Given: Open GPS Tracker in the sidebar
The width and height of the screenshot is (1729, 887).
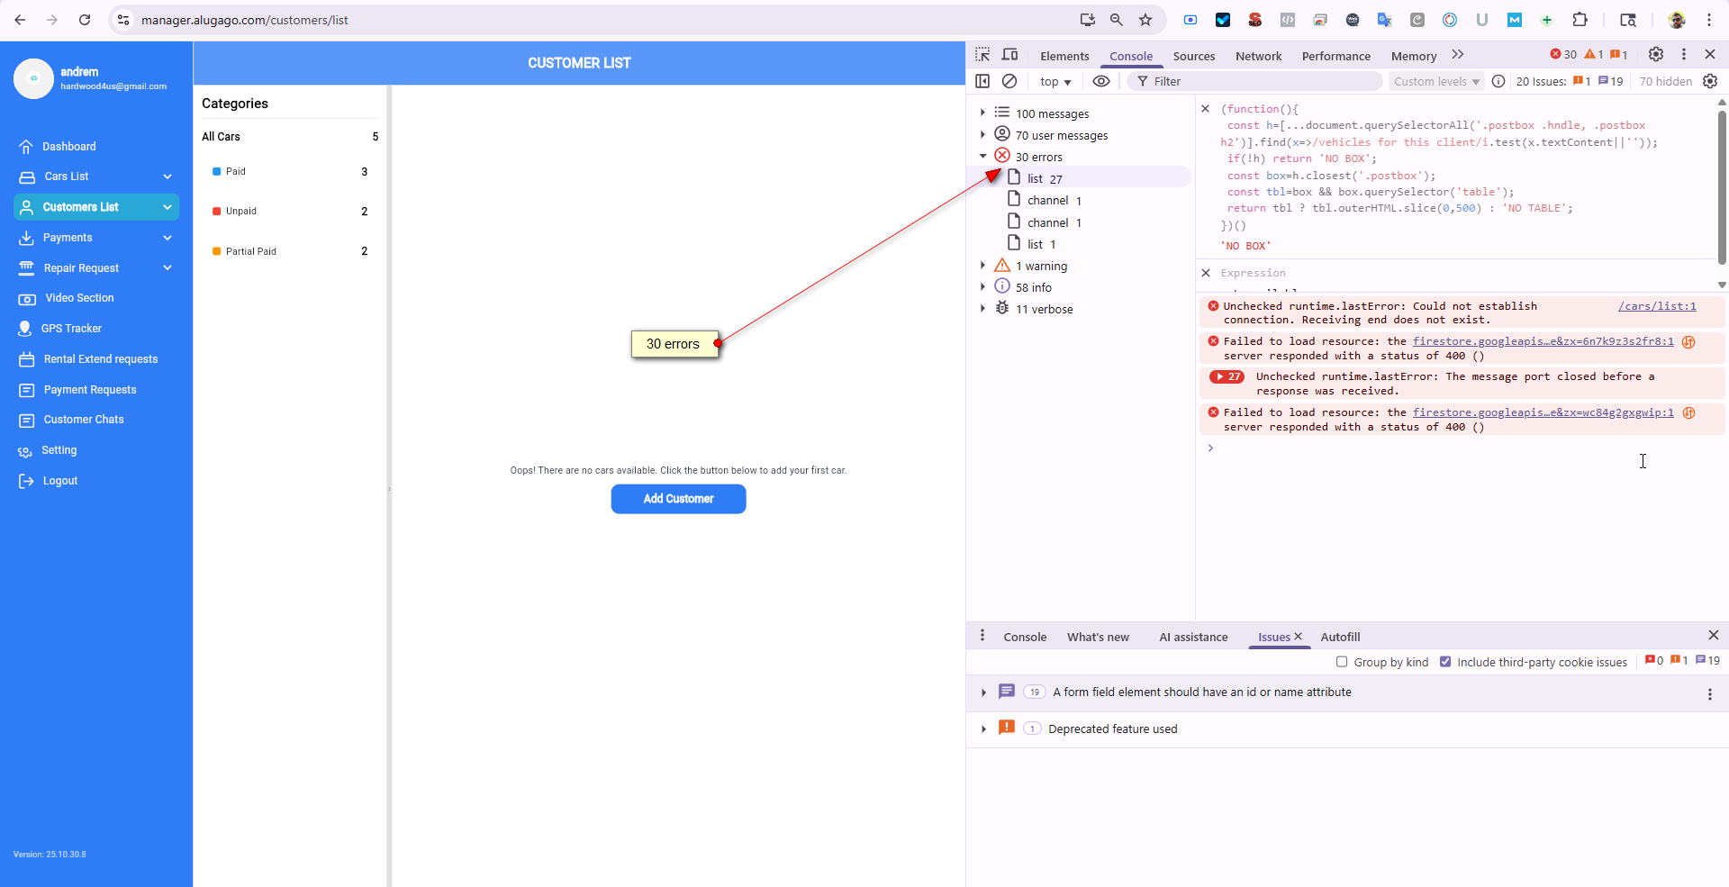Looking at the screenshot, I should coord(71,329).
